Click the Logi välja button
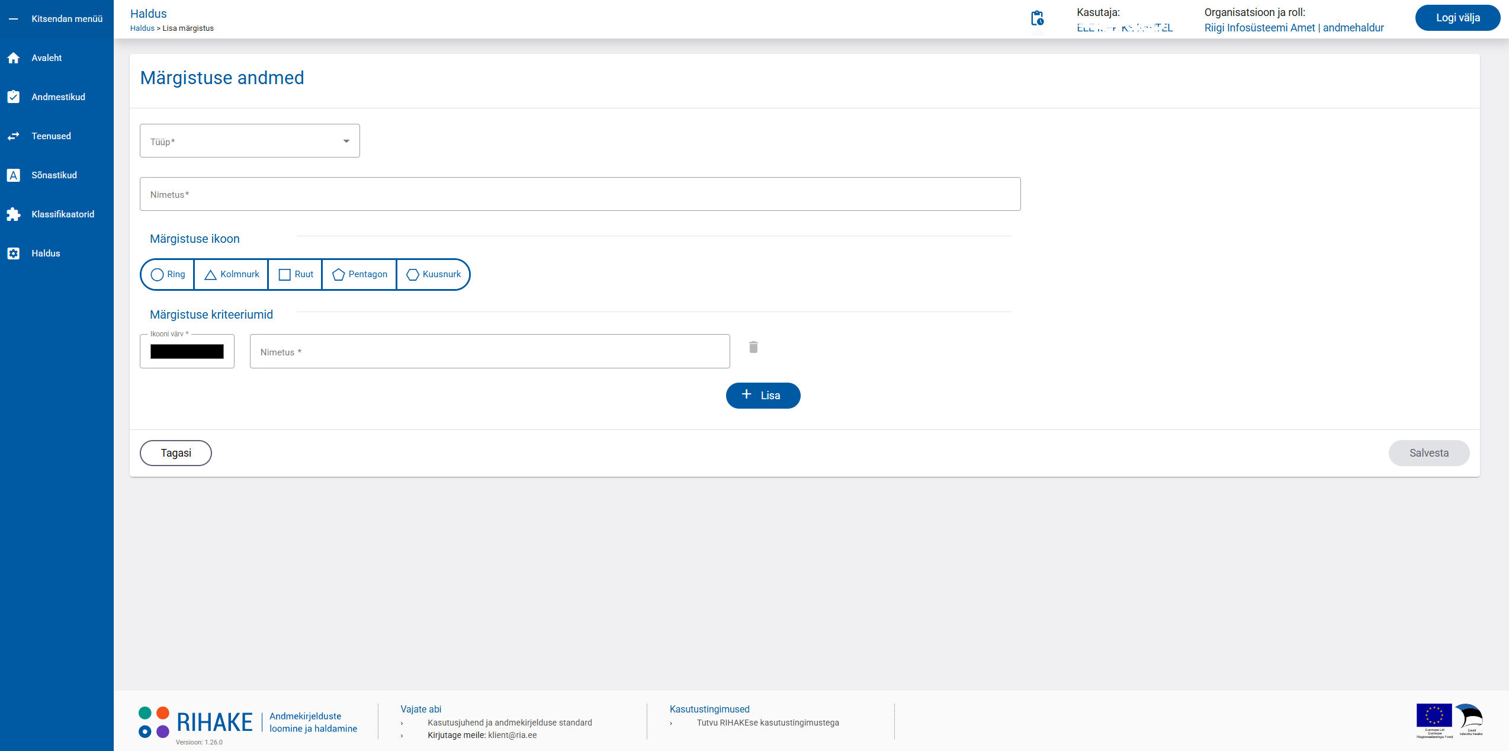Image resolution: width=1509 pixels, height=751 pixels. tap(1457, 18)
